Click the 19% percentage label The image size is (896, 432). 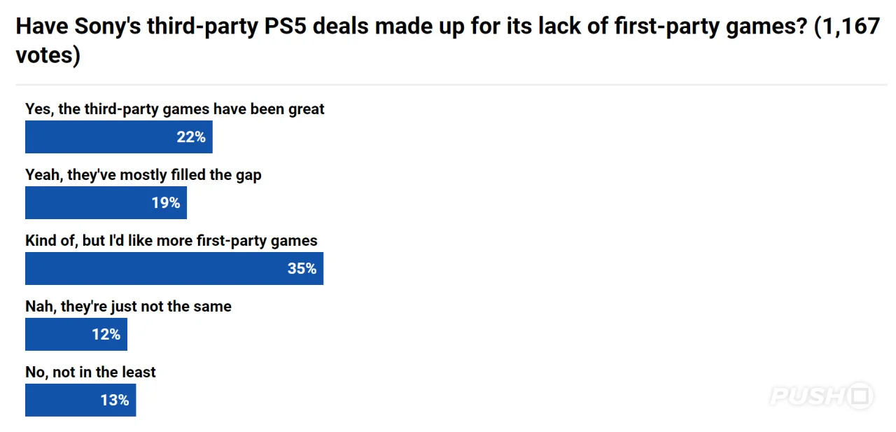click(166, 203)
